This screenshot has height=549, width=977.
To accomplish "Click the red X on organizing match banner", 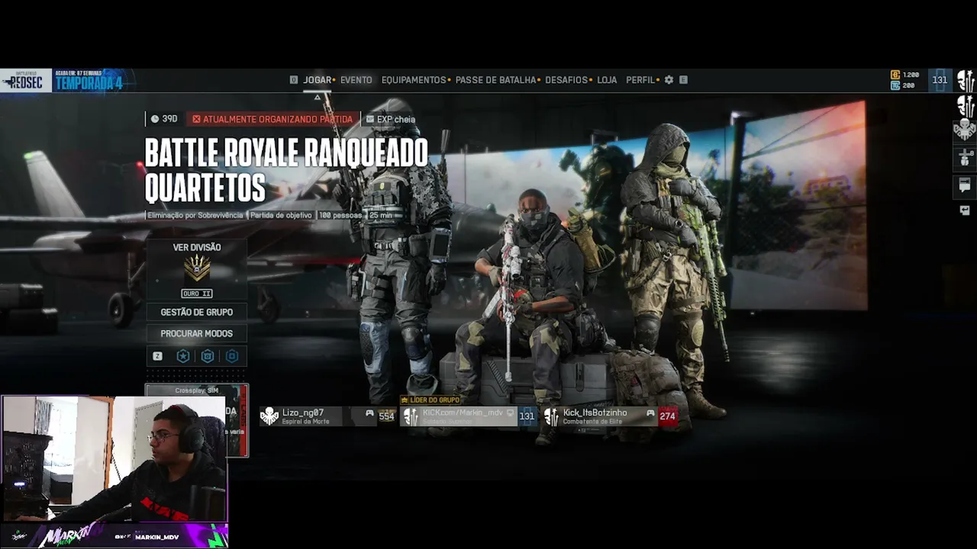I will [x=196, y=119].
